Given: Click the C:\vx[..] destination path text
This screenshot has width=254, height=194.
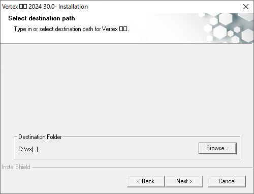Looking at the screenshot, I should point(28,149).
